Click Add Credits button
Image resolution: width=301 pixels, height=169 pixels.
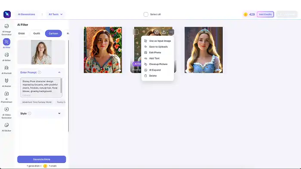pos(265,14)
